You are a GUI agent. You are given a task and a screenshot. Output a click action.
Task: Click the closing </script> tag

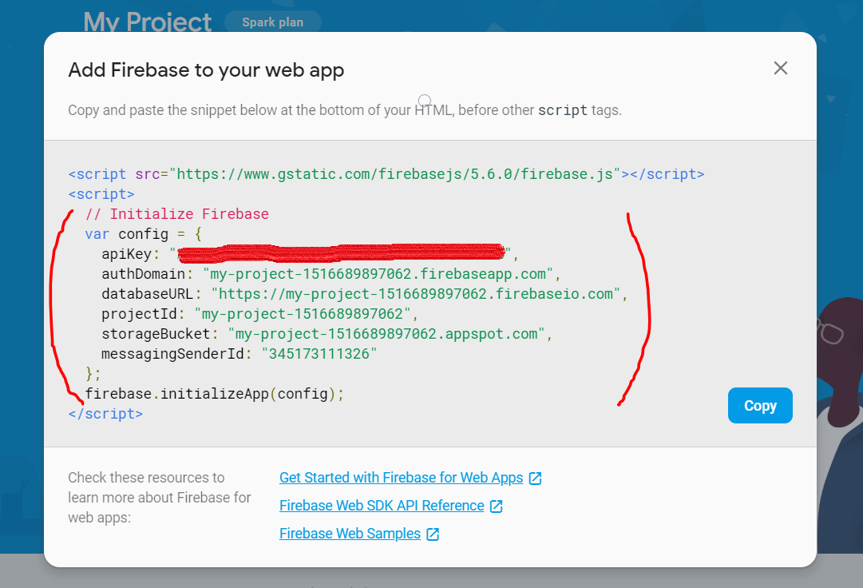(105, 414)
